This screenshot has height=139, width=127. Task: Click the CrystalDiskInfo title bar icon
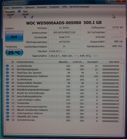click(x=5, y=3)
